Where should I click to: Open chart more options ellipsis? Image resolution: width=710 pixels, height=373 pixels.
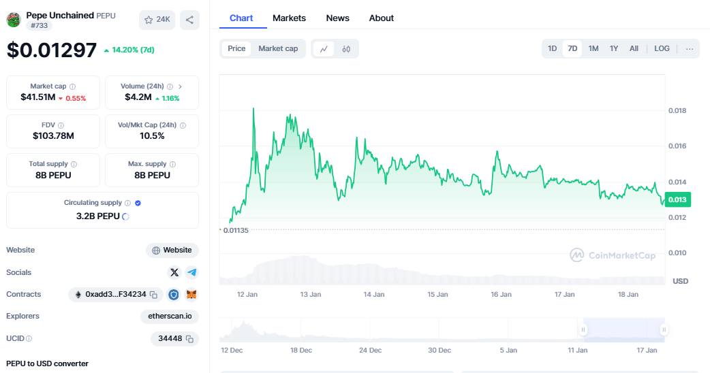[689, 49]
